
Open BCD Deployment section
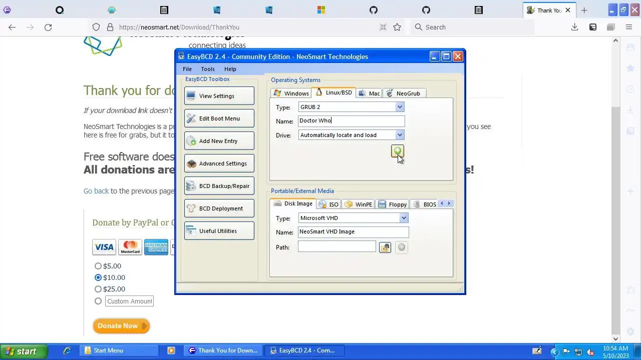point(219,208)
